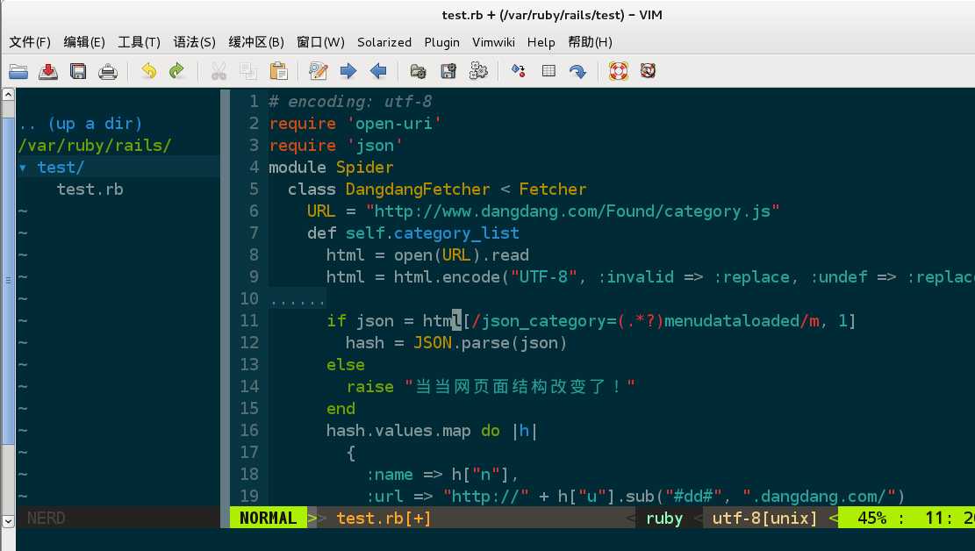975x551 pixels.
Task: Open the 窗口(W) menu
Action: pos(320,42)
